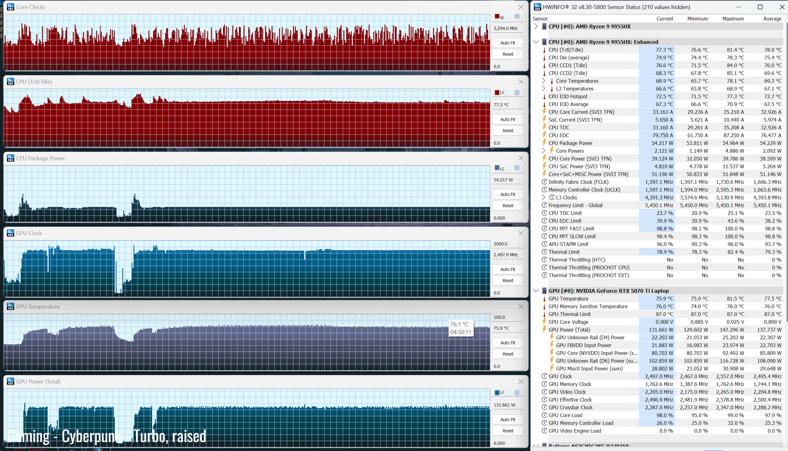Click dark red line color swatch in Core Clocks

pyautogui.click(x=497, y=16)
